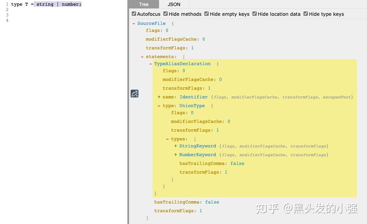Uncheck "Hide methods"

click(x=165, y=14)
